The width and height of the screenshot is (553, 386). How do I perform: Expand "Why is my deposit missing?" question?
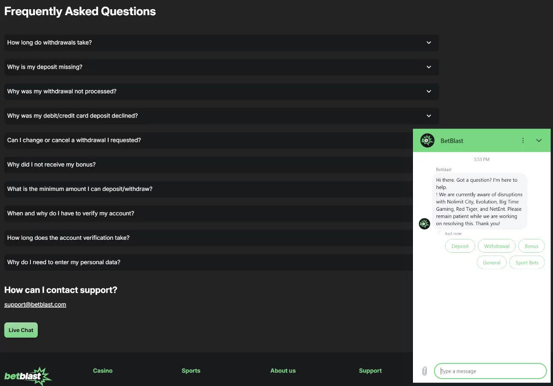point(45,67)
